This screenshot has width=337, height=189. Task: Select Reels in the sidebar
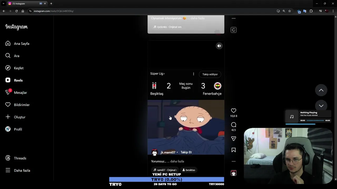click(14, 80)
